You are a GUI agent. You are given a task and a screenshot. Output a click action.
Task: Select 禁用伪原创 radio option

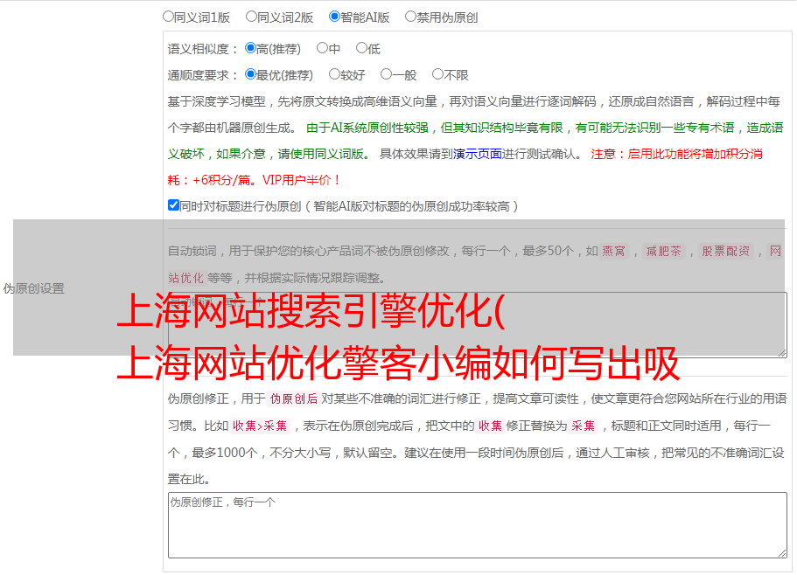pyautogui.click(x=410, y=17)
